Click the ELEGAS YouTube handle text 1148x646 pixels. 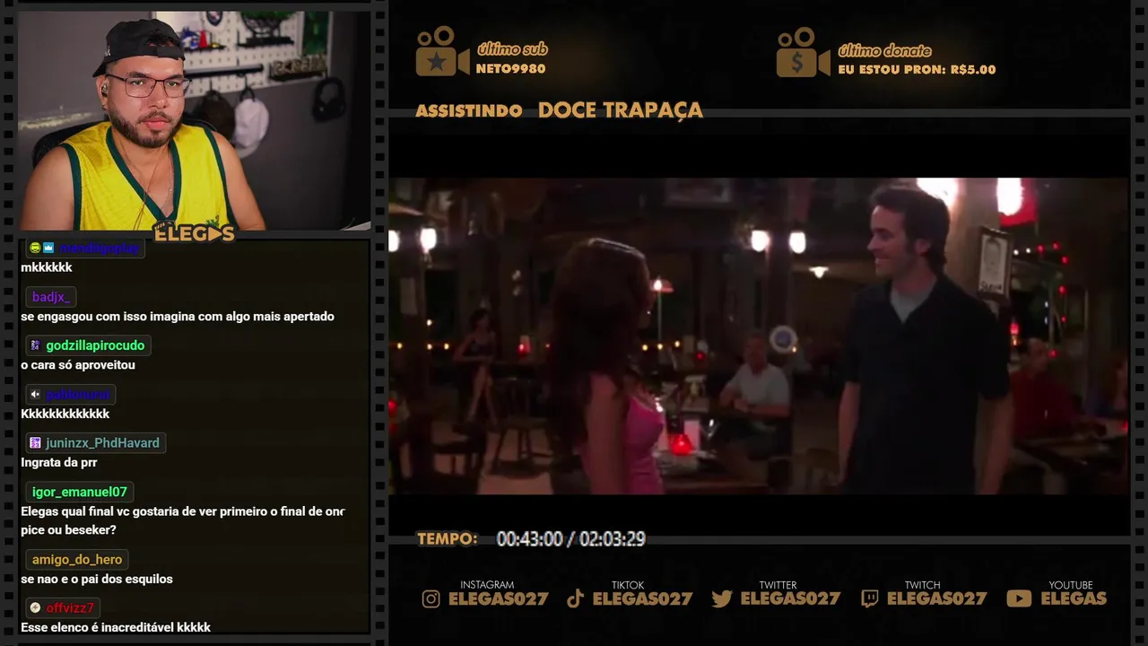[x=1074, y=599]
